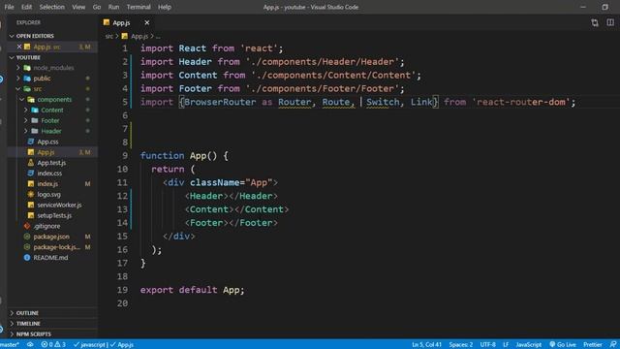Image resolution: width=620 pixels, height=349 pixels.
Task: Open the Help menu
Action: pyautogui.click(x=165, y=7)
